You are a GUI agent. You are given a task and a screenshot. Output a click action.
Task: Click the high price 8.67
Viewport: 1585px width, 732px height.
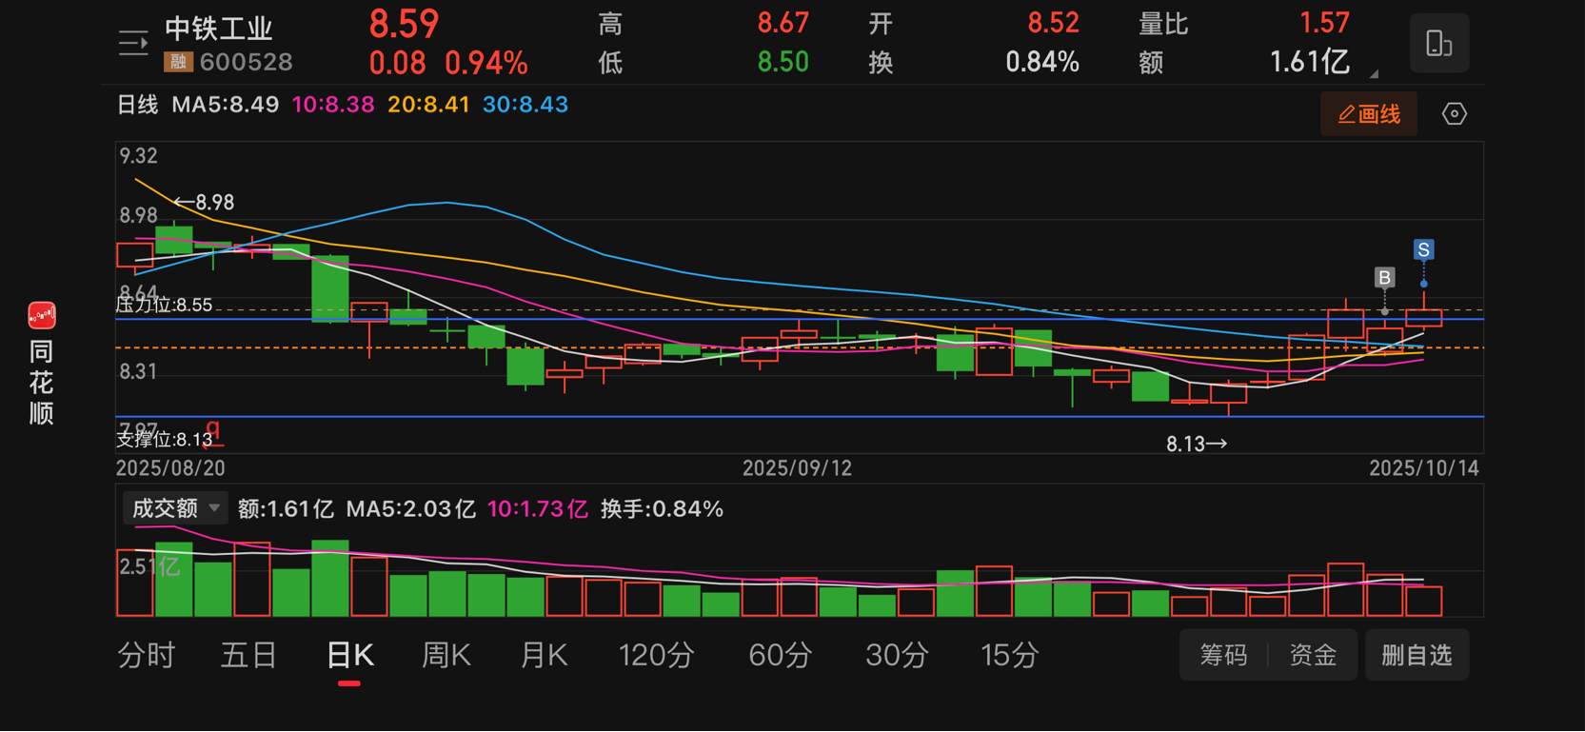[x=783, y=23]
